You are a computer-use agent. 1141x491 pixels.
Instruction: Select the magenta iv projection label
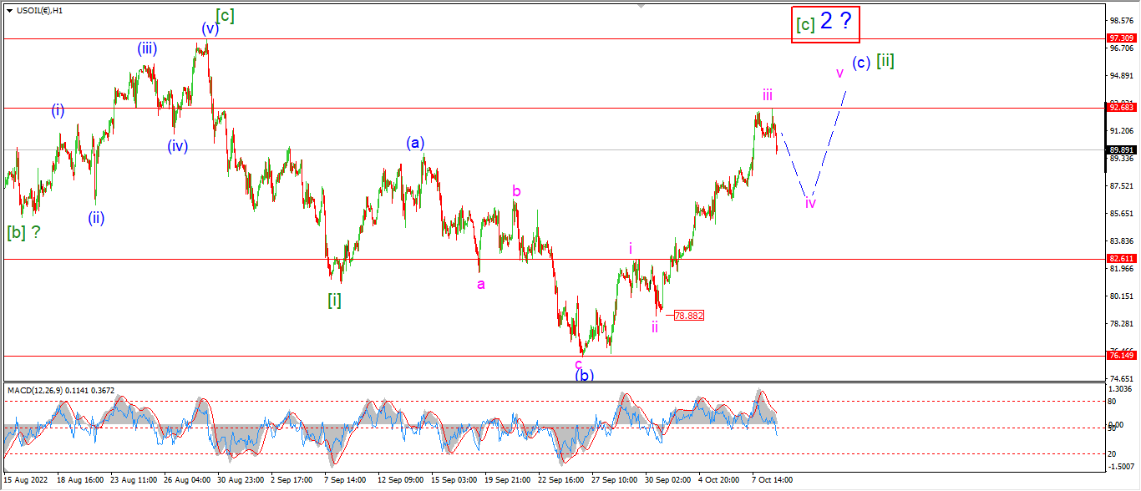pos(810,203)
